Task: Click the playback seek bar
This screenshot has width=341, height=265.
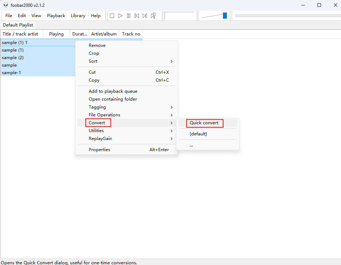Action: pos(288,16)
